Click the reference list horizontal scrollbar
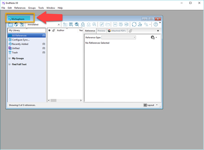Image resolution: width=204 pixels, height=150 pixels. tap(65, 101)
